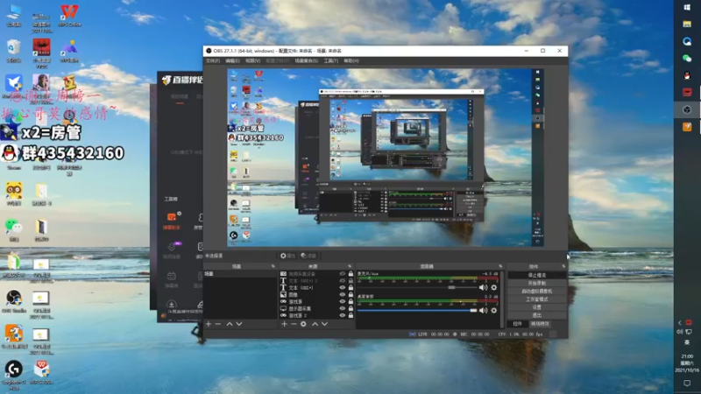Remove the selected scene with minus icon
701x394 pixels.
[x=218, y=324]
